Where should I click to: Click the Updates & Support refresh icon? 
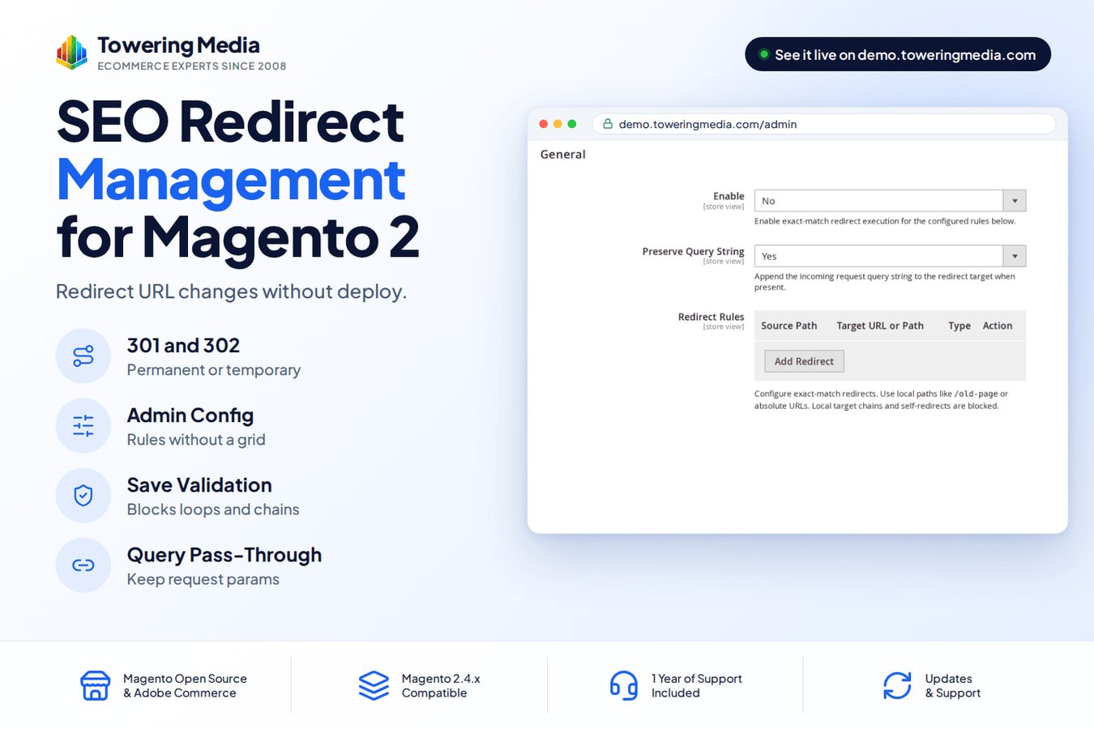coord(897,685)
